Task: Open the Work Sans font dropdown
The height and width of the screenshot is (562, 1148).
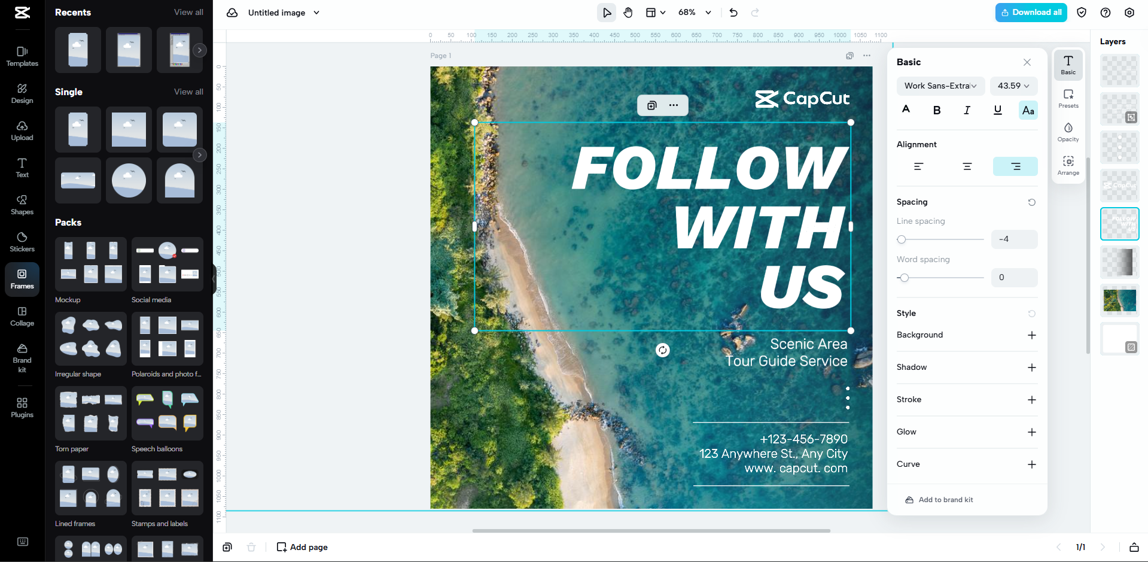Action: tap(940, 86)
